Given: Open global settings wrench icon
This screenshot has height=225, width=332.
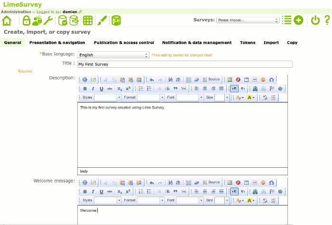Looking at the screenshot, I should point(49,20).
